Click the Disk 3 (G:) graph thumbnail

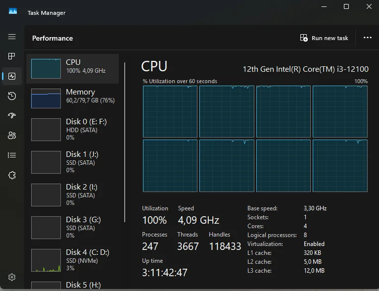coord(46,228)
